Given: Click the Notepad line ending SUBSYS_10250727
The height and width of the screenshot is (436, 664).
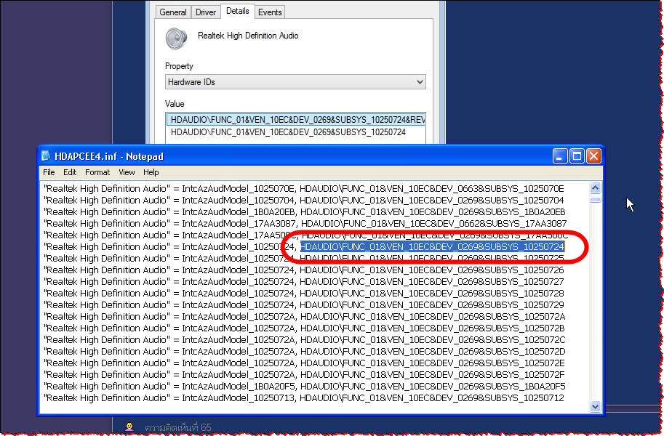Looking at the screenshot, I should [x=303, y=281].
